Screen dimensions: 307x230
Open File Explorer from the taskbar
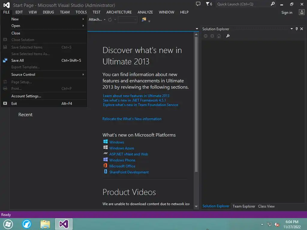pyautogui.click(x=45, y=224)
